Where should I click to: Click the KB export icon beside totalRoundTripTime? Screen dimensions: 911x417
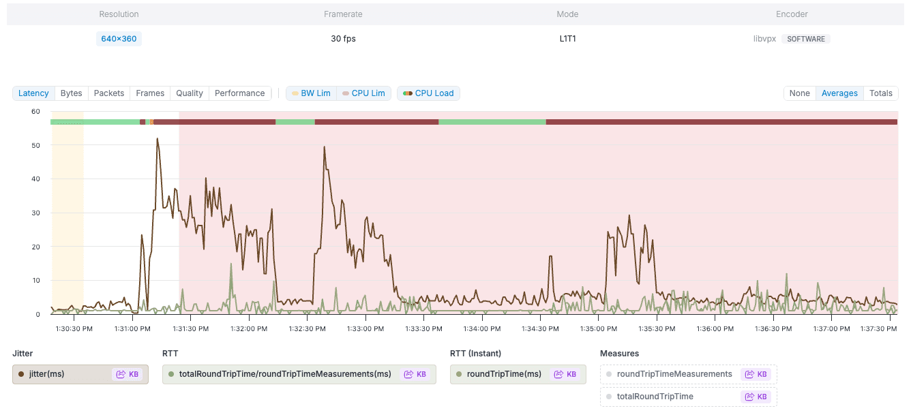point(756,397)
